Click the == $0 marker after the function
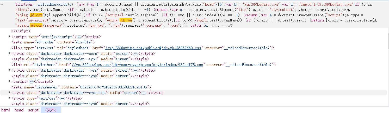Image resolution: width=389 pixels, height=113 pixels. tap(227, 25)
